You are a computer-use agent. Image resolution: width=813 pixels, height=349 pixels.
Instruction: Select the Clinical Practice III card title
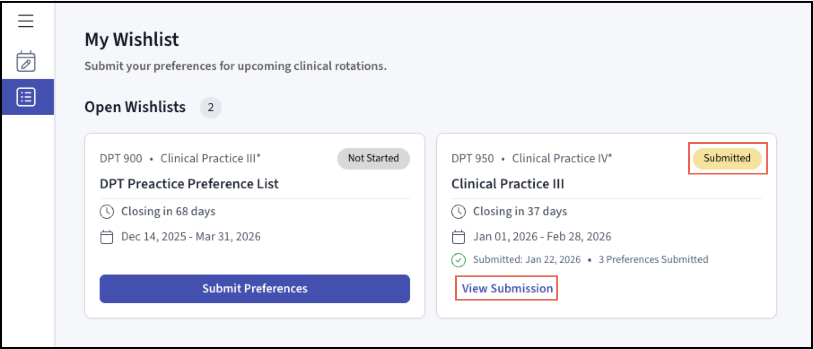click(x=507, y=184)
